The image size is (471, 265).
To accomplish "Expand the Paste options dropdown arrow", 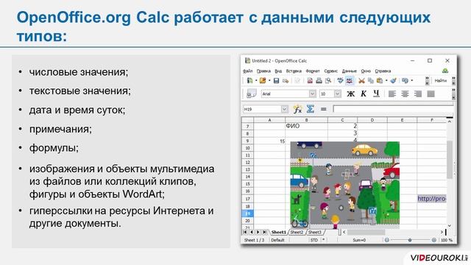I will (386, 80).
